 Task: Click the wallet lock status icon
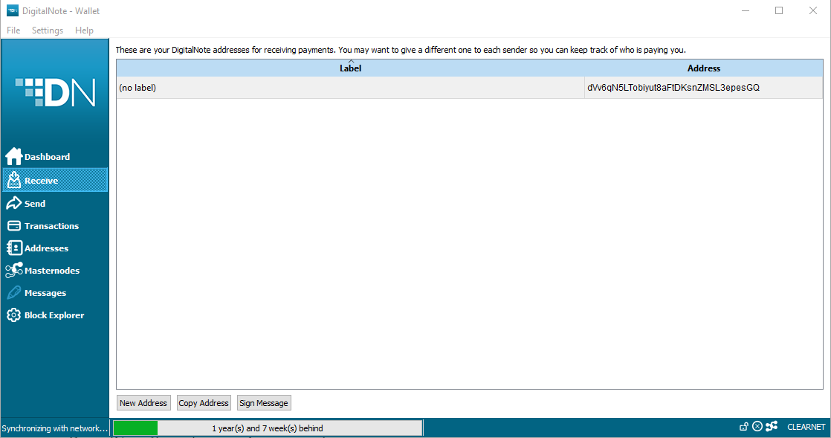tap(743, 426)
